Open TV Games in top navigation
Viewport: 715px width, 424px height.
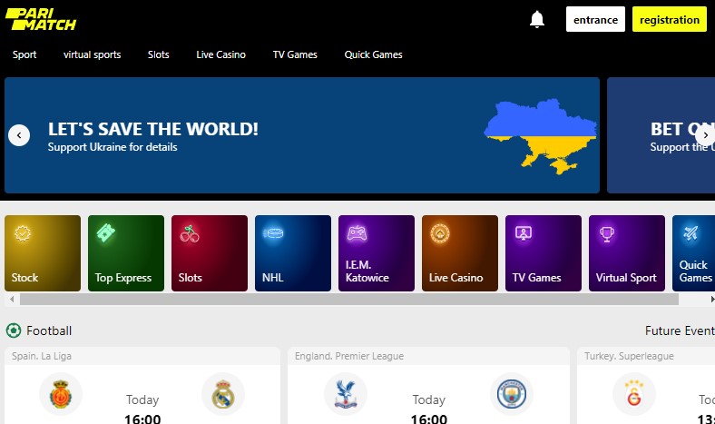[x=295, y=54]
